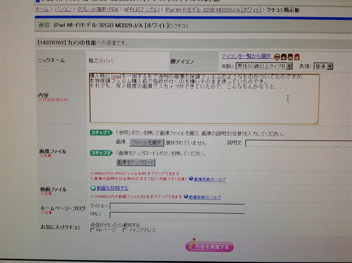Viewport: 352px width, 263px height.
Task: Enable the Myページ notification checkbox
Action: [92, 230]
